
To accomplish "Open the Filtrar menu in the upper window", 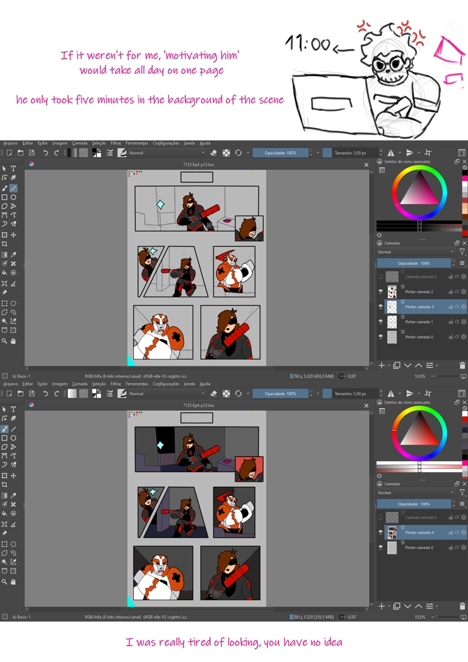I will click(x=116, y=143).
